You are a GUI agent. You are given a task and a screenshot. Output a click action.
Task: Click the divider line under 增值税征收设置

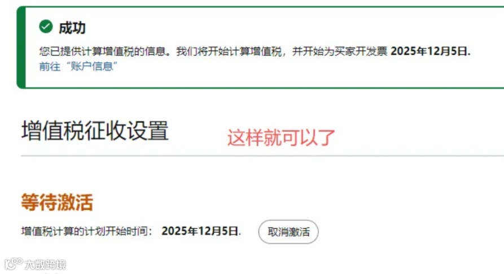(262, 156)
